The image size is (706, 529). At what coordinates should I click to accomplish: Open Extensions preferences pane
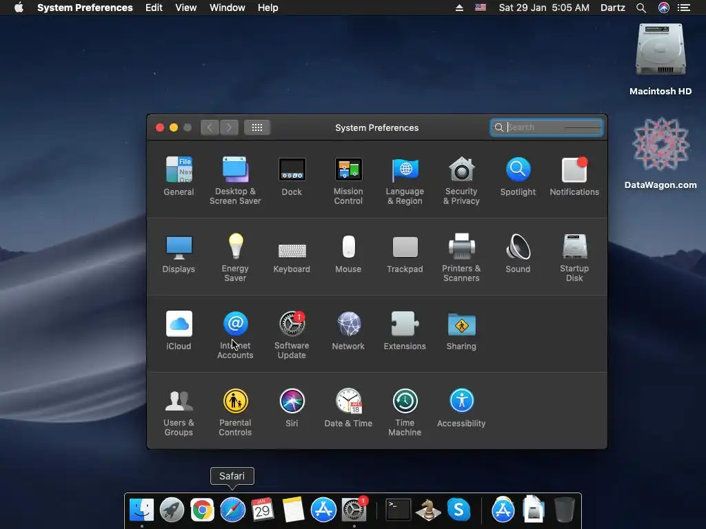point(405,330)
